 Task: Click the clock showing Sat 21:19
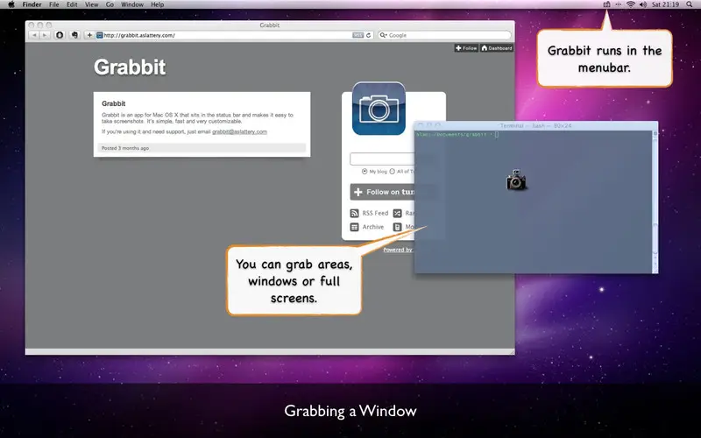pyautogui.click(x=665, y=4)
